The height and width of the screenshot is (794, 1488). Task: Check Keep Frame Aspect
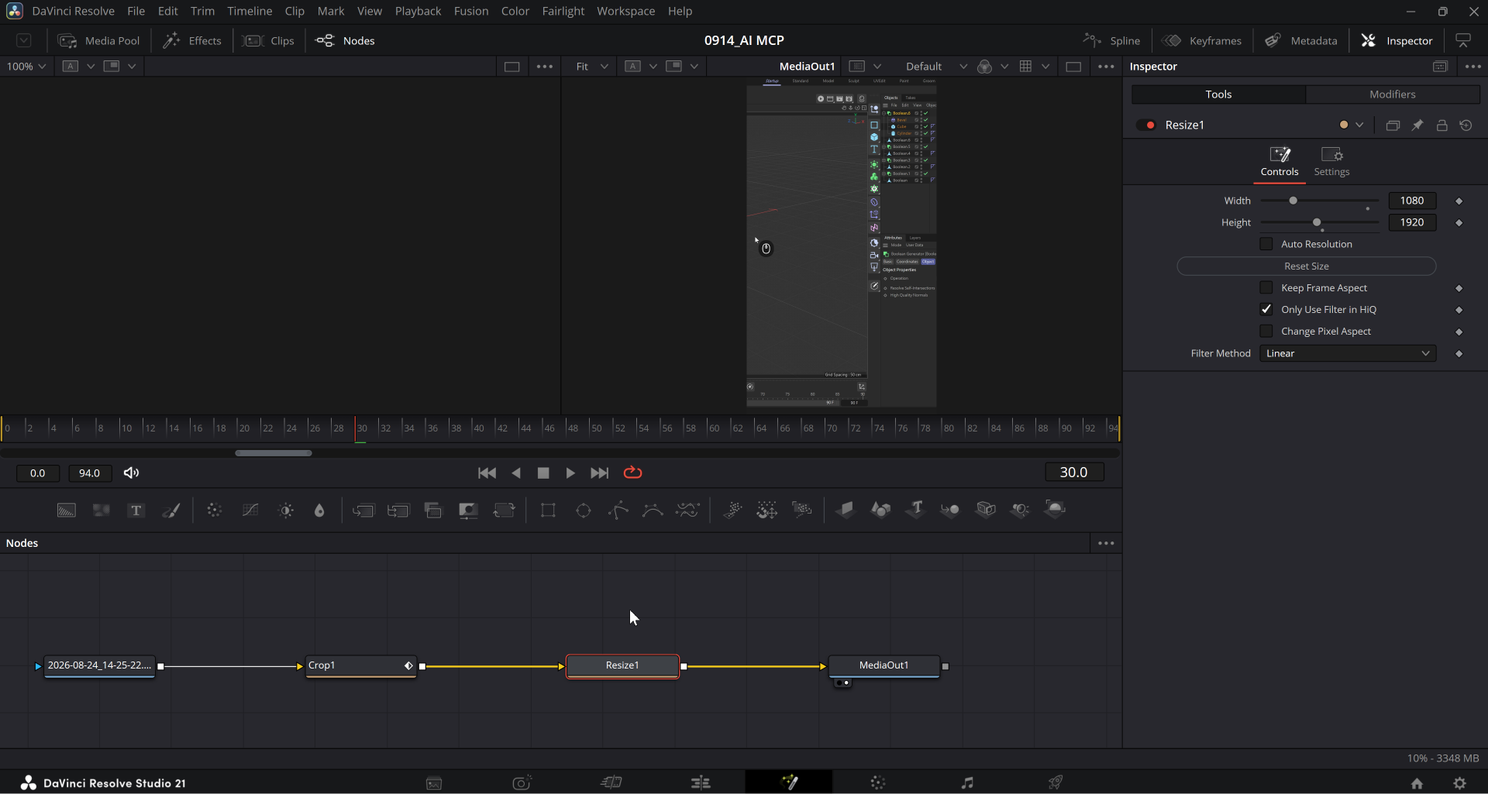tap(1266, 288)
